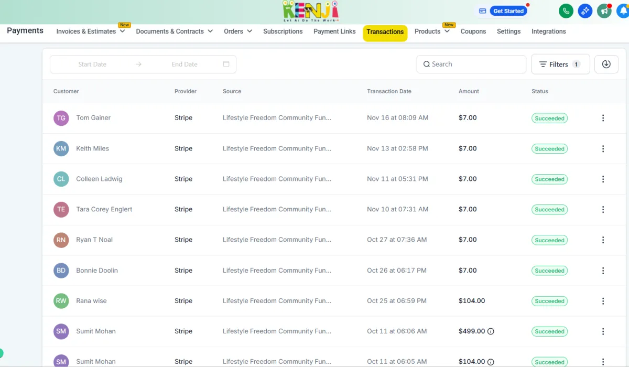Go to the Subscriptions tab
This screenshot has height=367, width=629.
point(283,31)
